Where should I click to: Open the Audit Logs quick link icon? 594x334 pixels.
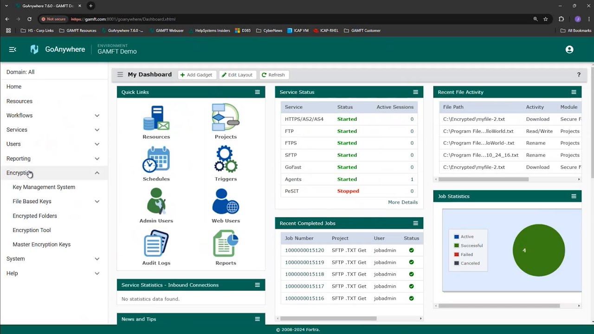pyautogui.click(x=156, y=244)
